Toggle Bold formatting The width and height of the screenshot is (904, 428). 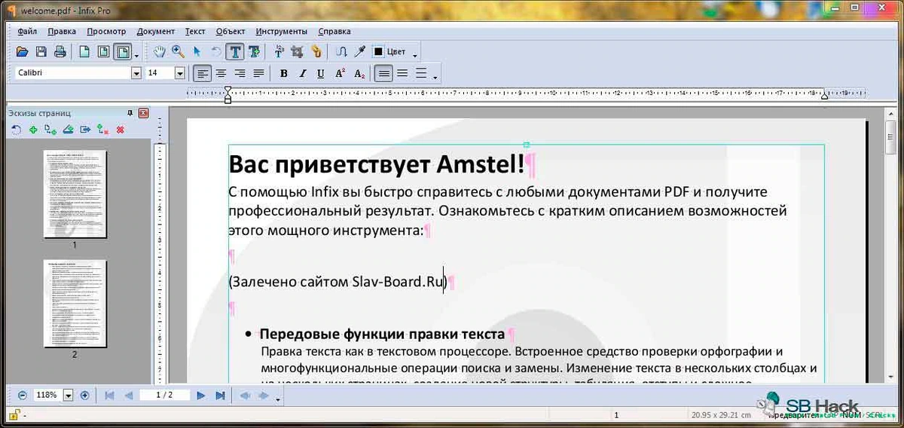(x=284, y=73)
